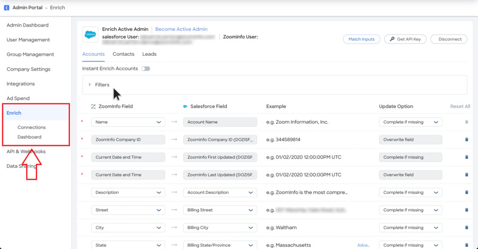This screenshot has width=478, height=249.
Task: Open Ad Spend in sidebar
Action: (18, 98)
